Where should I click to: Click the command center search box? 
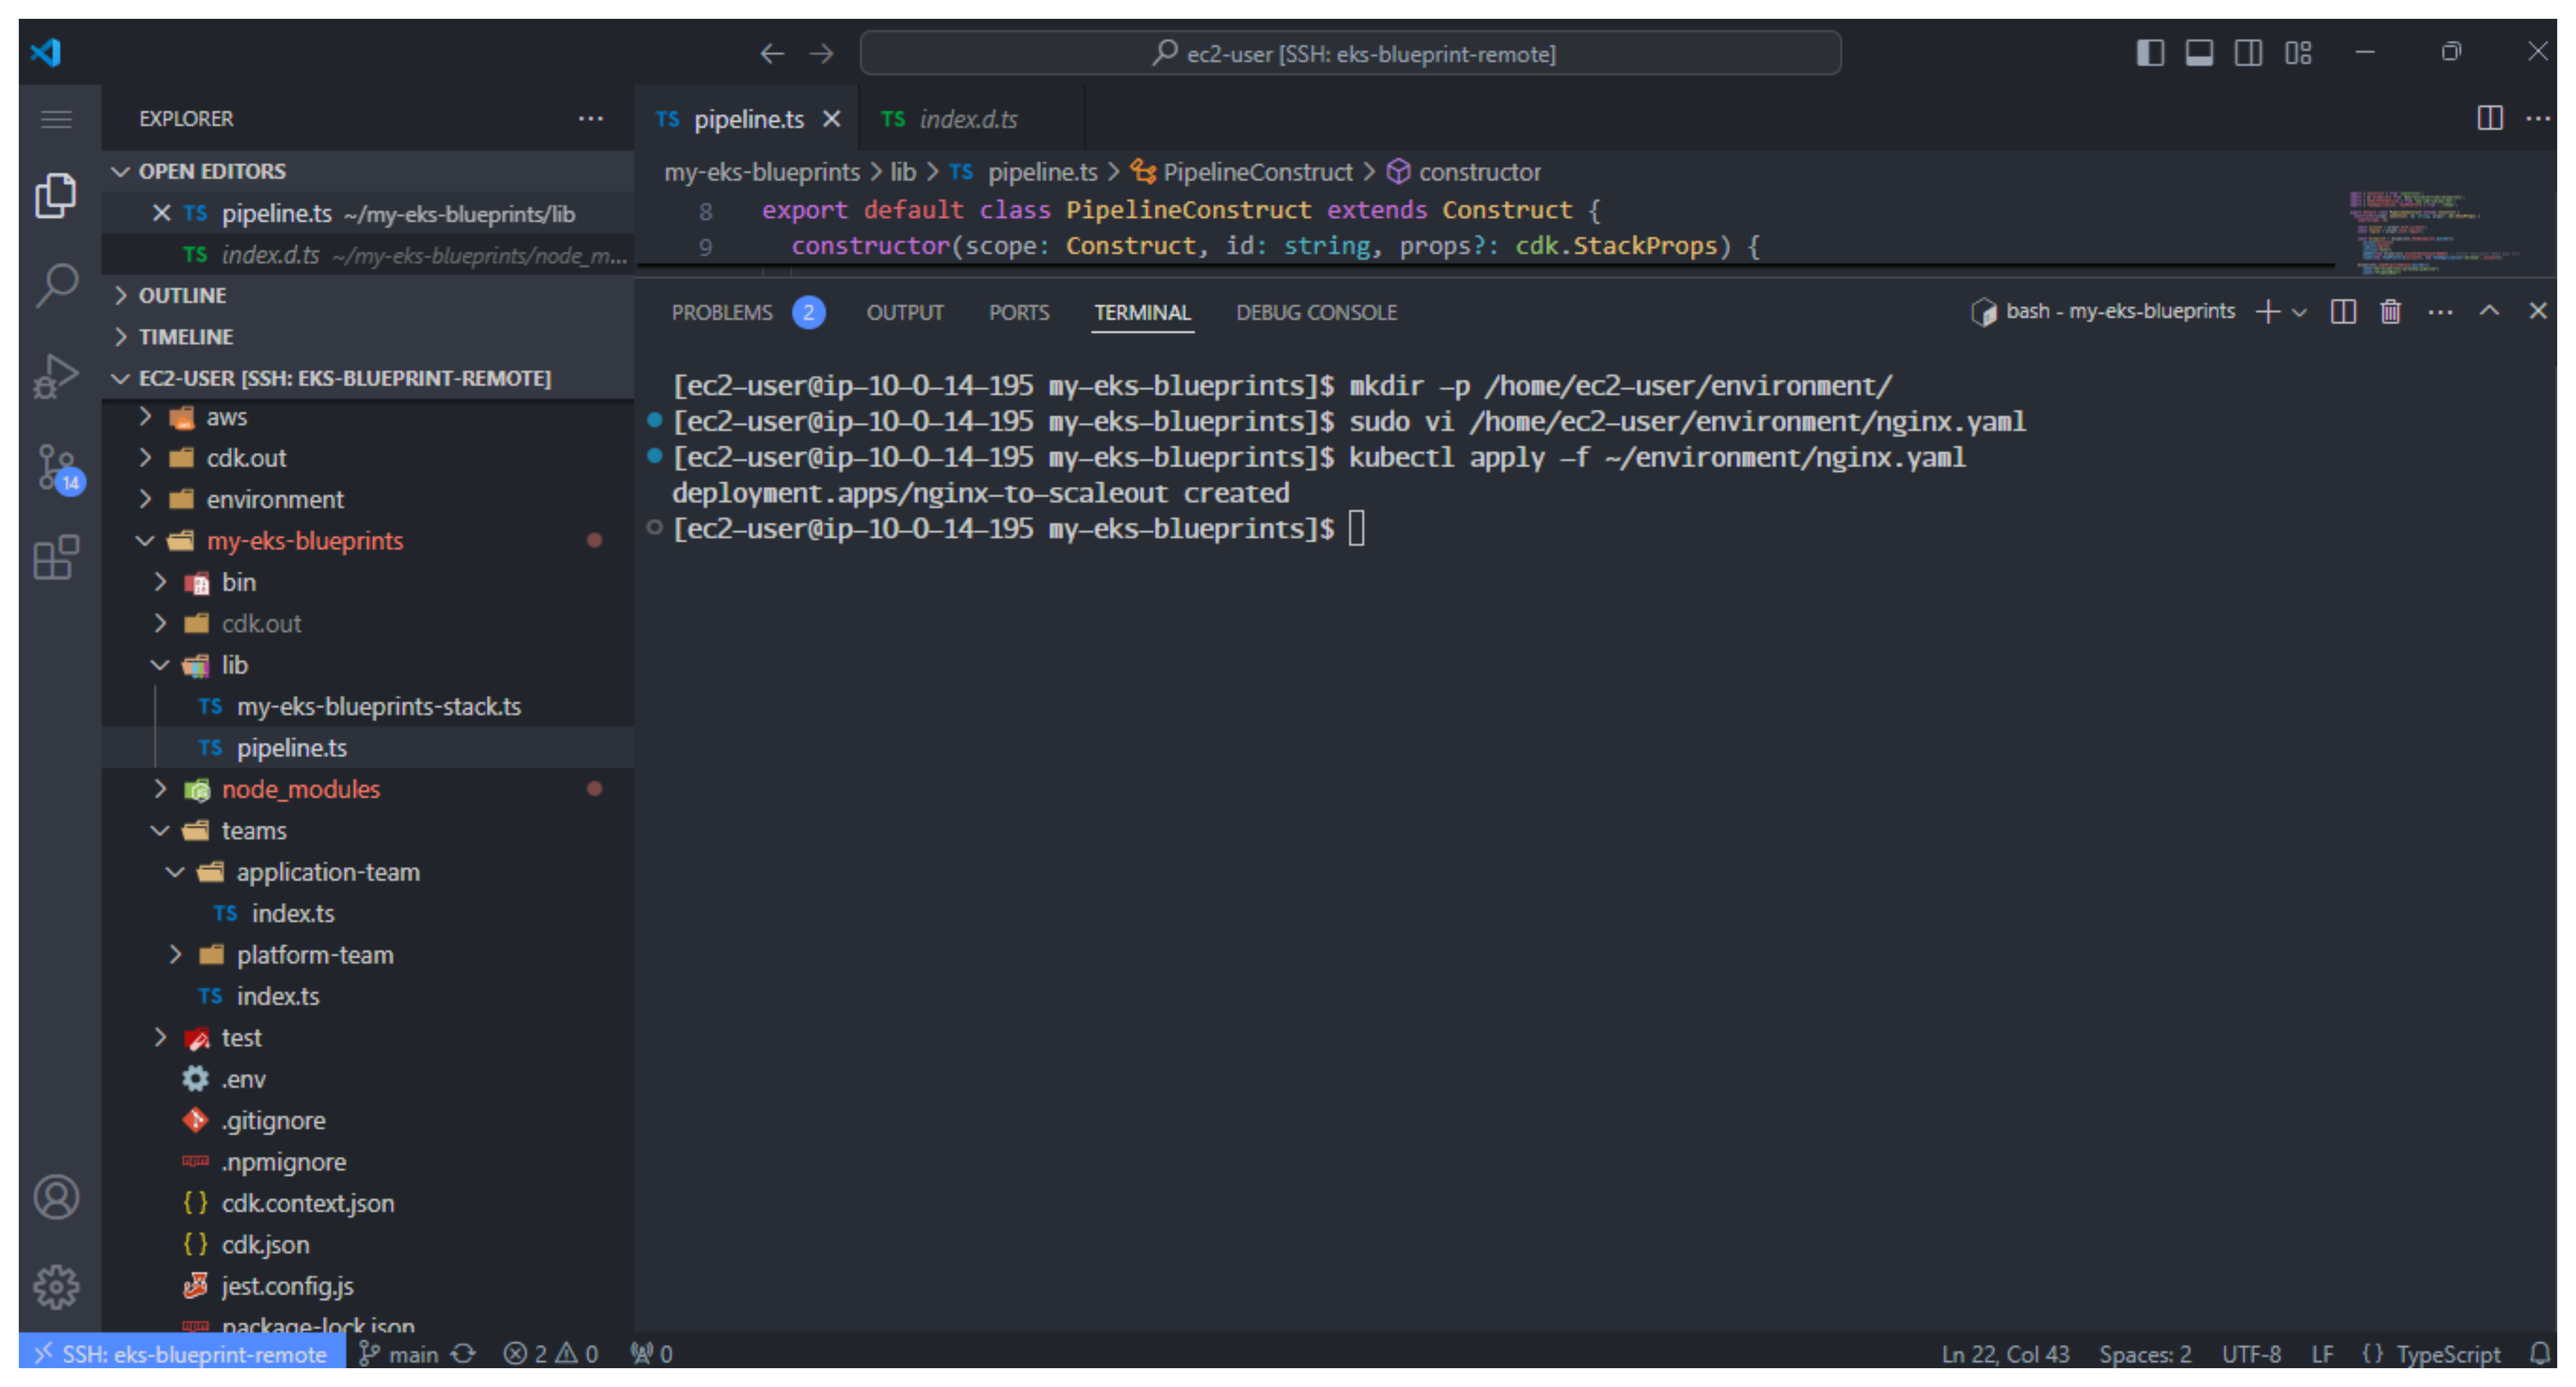coord(1350,53)
